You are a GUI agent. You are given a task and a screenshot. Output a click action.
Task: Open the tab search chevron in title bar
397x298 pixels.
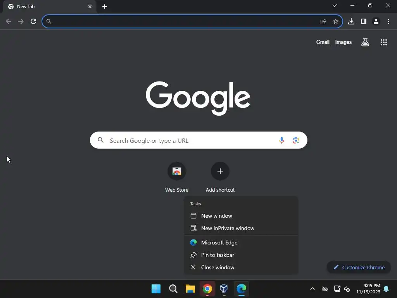(335, 5)
